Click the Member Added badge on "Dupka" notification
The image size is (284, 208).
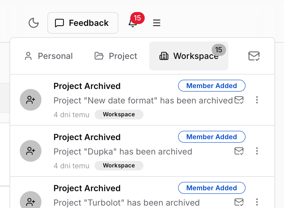tap(212, 137)
